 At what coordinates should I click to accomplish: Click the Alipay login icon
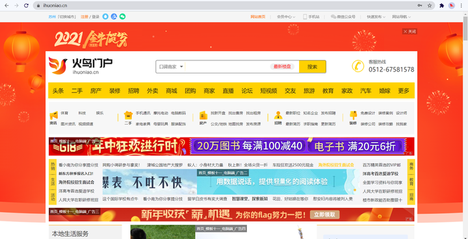tap(114, 17)
